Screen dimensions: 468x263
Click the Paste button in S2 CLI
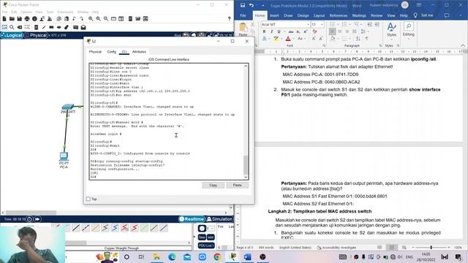(237, 185)
